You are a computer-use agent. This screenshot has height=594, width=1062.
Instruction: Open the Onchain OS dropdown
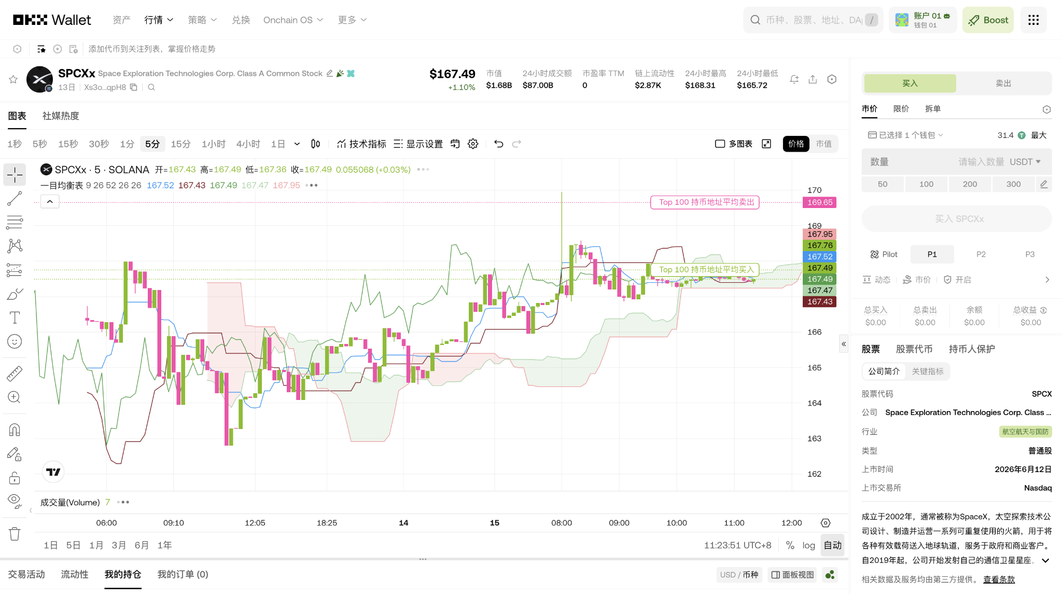pyautogui.click(x=293, y=20)
